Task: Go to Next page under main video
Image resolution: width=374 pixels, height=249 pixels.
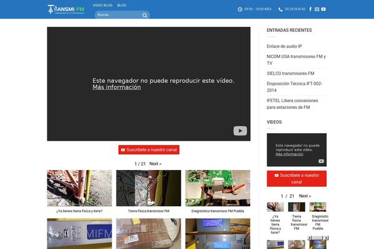Action: pos(155,164)
